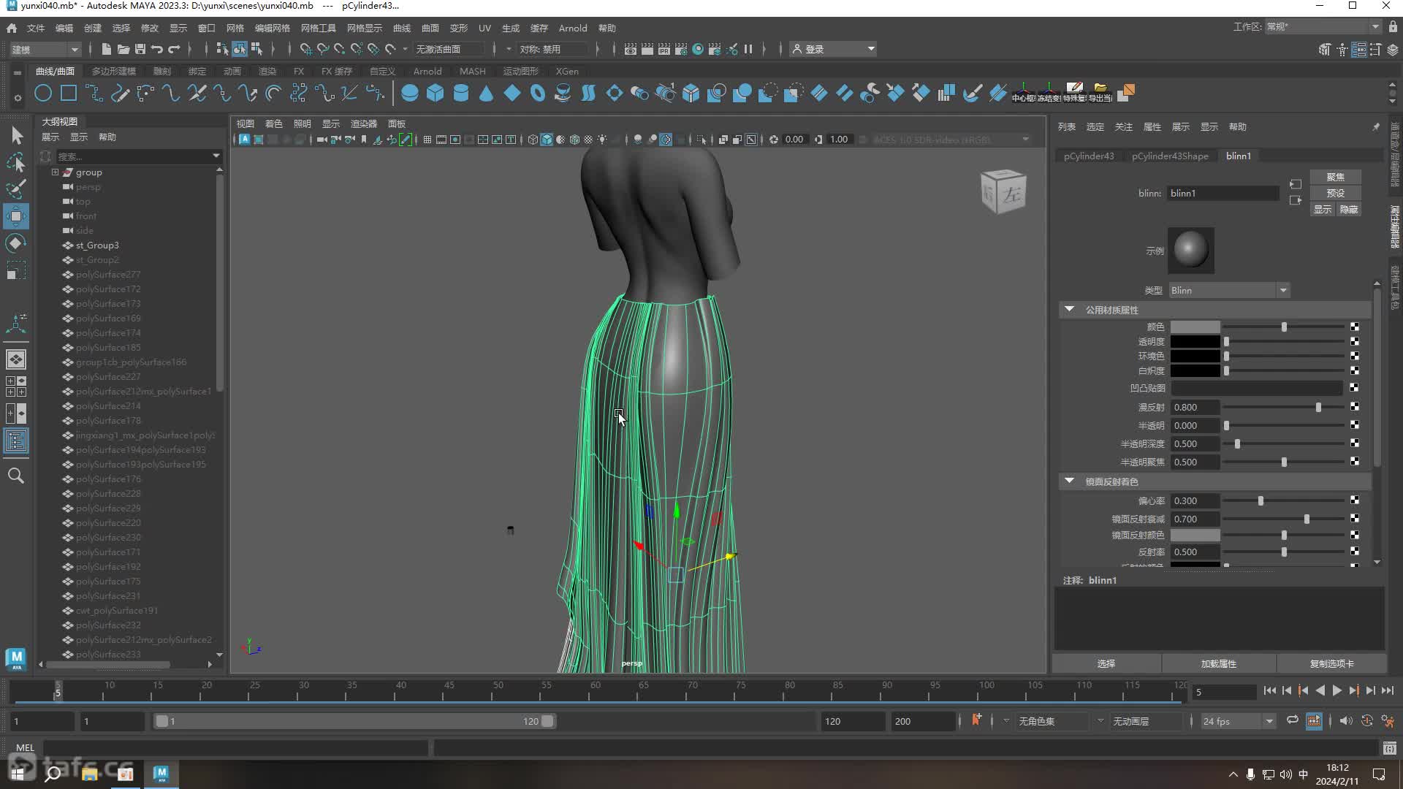This screenshot has height=789, width=1403.
Task: Click the view cube in viewport
Action: click(1003, 191)
